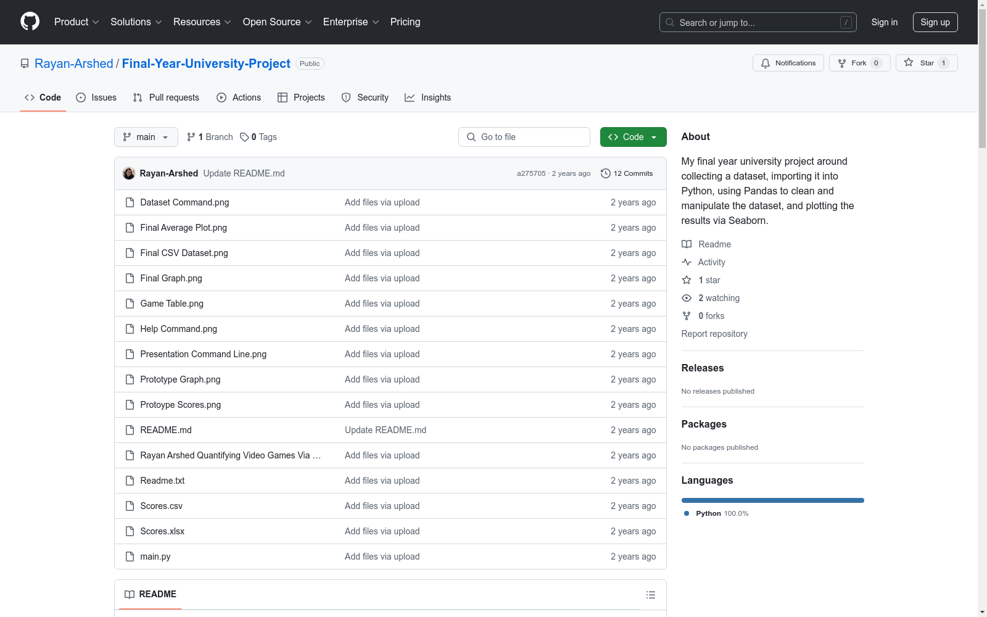Open the Final CSV Dataset.png file
The height and width of the screenshot is (617, 987).
(184, 253)
